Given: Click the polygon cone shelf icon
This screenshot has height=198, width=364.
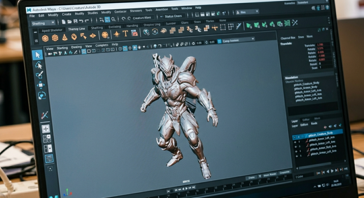Looking at the screenshot, I should coord(65,37).
